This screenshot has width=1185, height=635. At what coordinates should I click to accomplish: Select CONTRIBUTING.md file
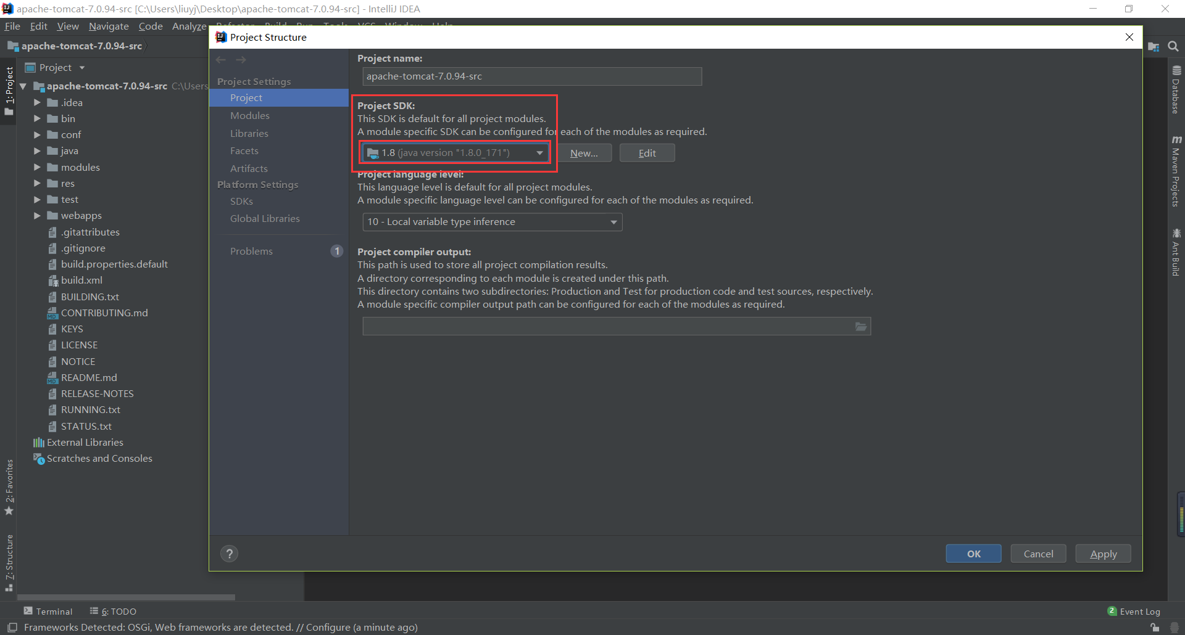pyautogui.click(x=104, y=313)
